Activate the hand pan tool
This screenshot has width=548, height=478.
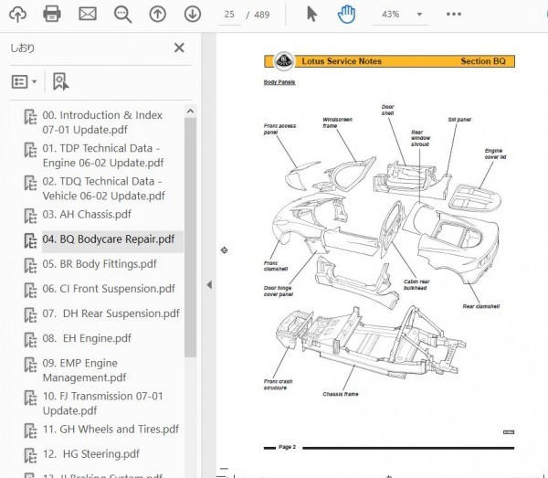coord(346,15)
